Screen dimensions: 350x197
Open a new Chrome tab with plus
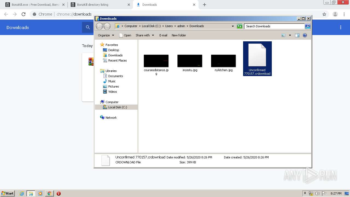tap(205, 5)
